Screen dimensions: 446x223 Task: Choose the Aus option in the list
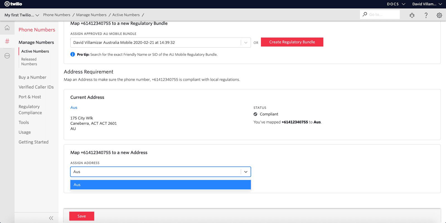pos(160,185)
